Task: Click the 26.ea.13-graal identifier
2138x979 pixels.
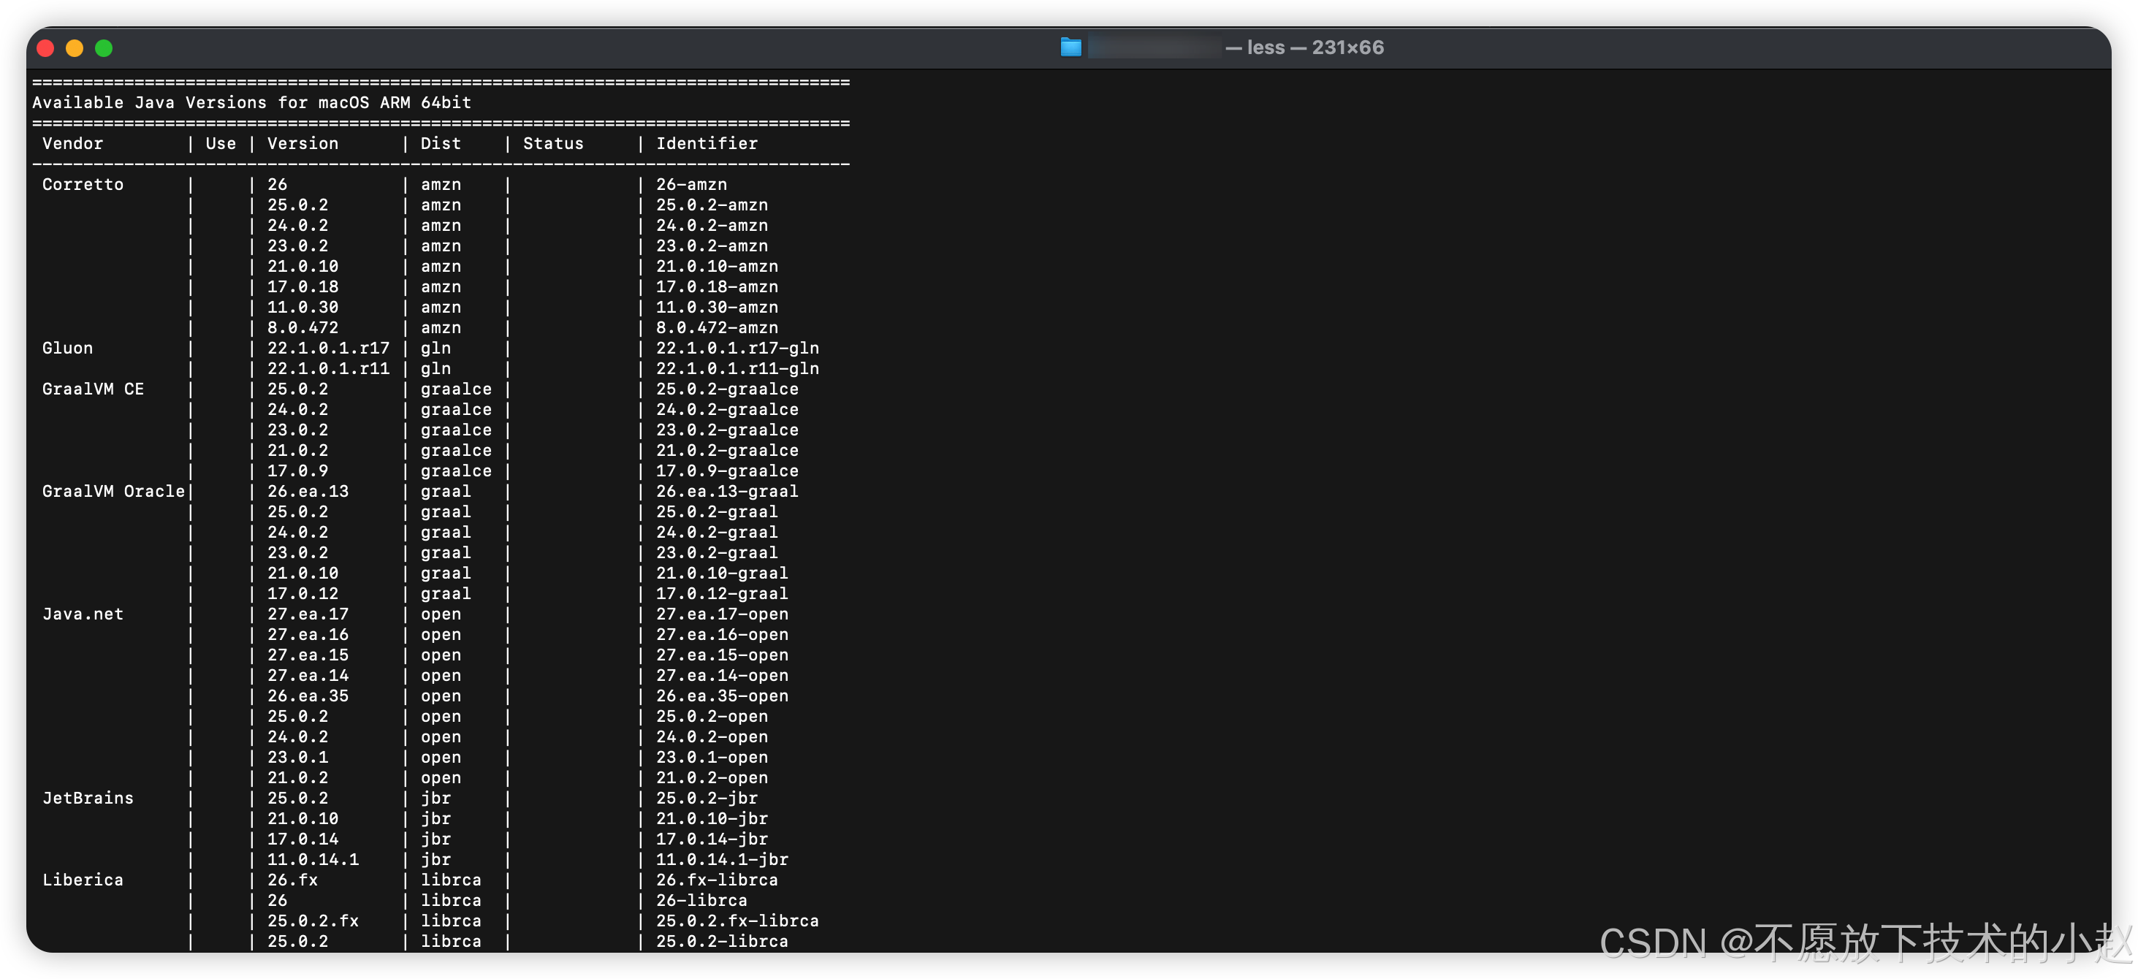Action: 726,491
